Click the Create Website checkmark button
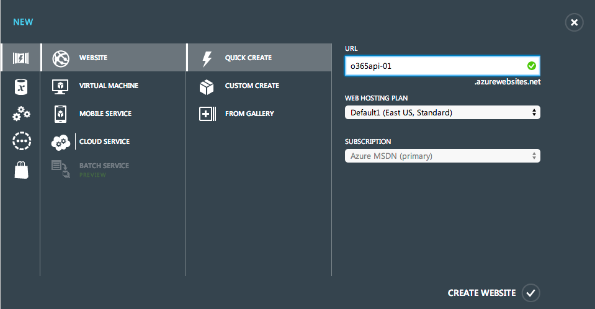 click(x=530, y=293)
